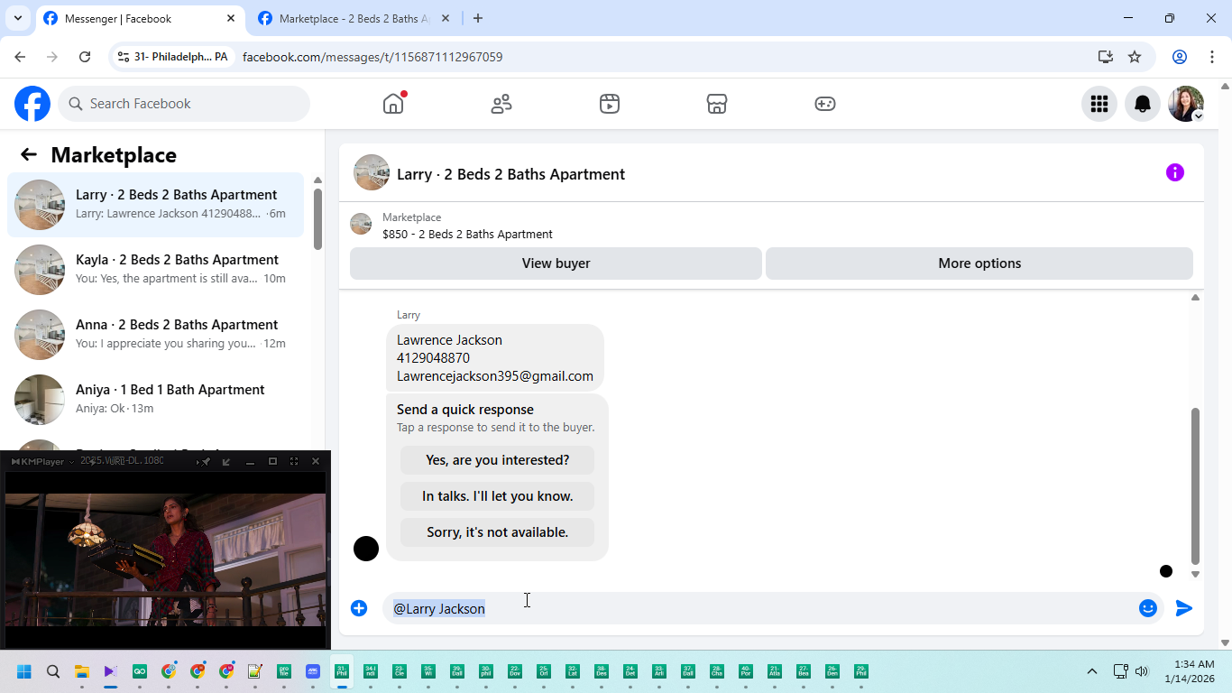Open the Facebook menu grid icon
1232x693 pixels.
(1099, 104)
